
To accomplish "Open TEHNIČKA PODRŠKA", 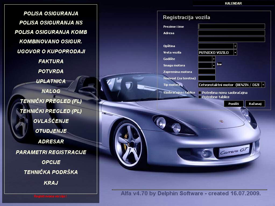I will [51, 172].
